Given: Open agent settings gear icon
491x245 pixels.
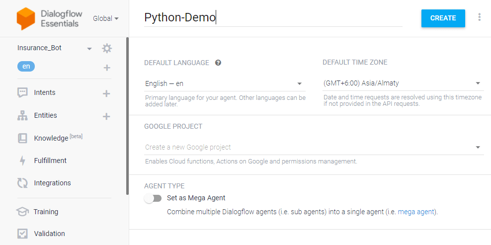Looking at the screenshot, I should point(107,48).
